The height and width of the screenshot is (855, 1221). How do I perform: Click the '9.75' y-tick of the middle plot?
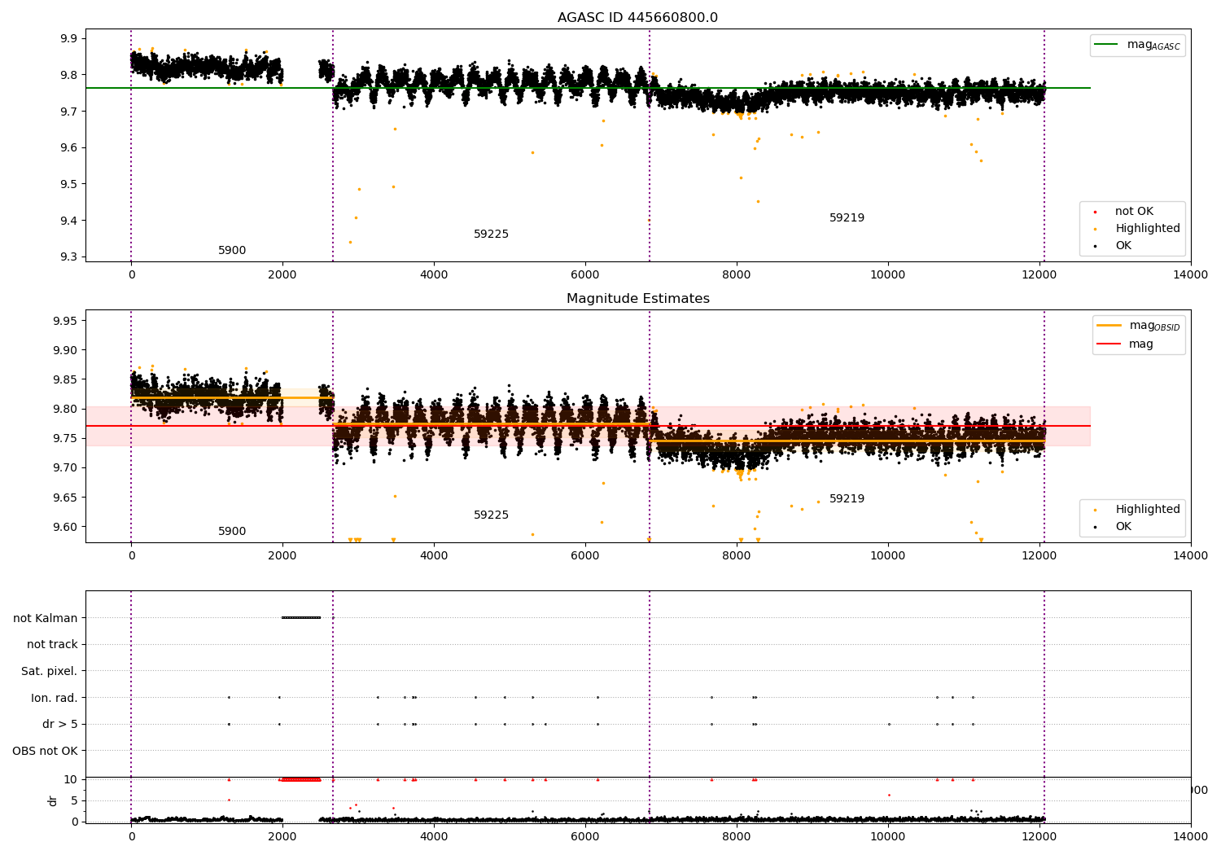(x=66, y=439)
